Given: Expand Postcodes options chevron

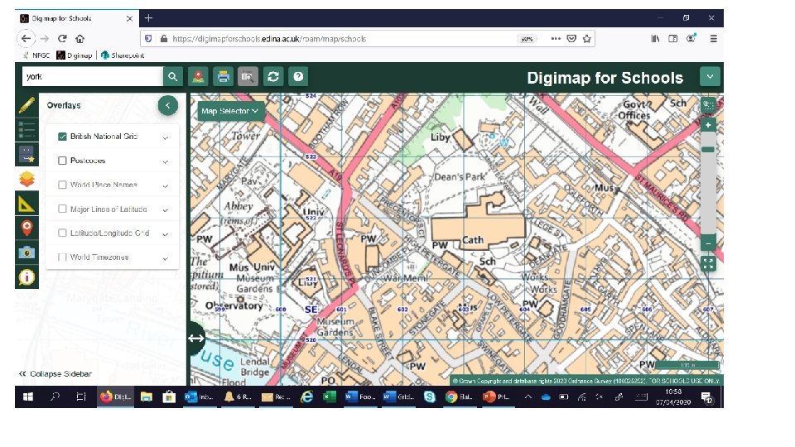Looking at the screenshot, I should [x=166, y=161].
